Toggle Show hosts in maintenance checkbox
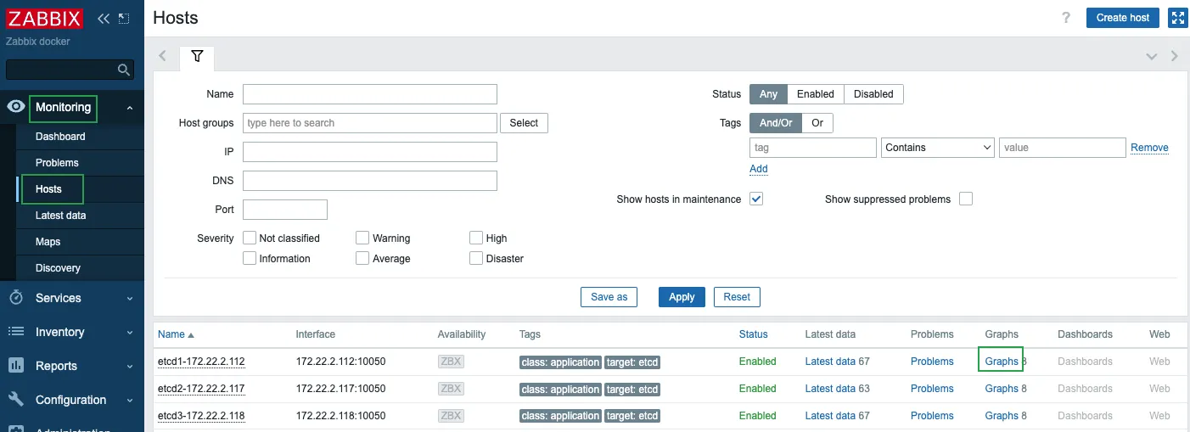Viewport: 1190px width, 432px height. tap(757, 199)
